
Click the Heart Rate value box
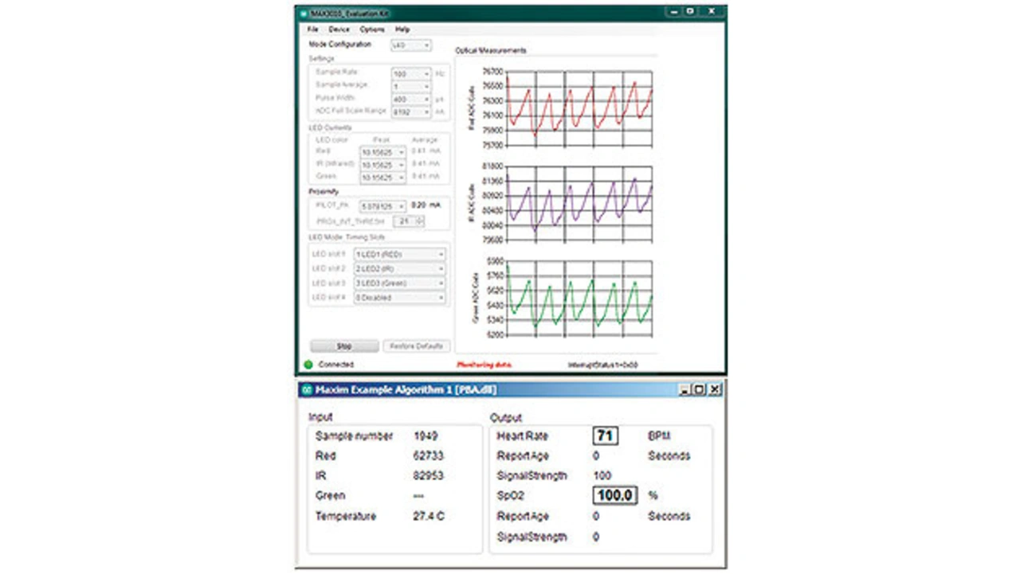pyautogui.click(x=605, y=436)
